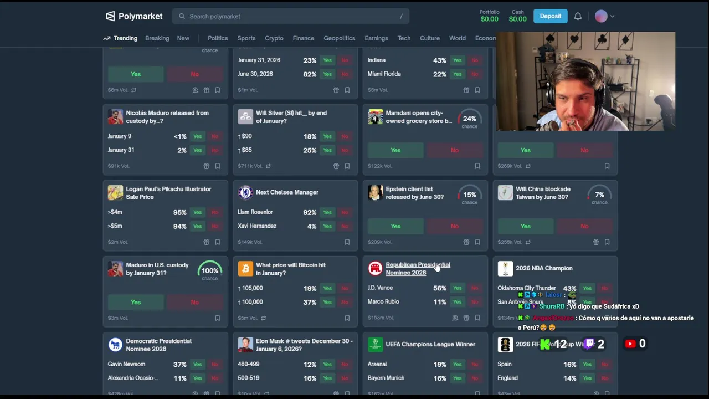Click the orange Bitcoin market thumbnail
This screenshot has width=709, height=399.
(x=245, y=269)
